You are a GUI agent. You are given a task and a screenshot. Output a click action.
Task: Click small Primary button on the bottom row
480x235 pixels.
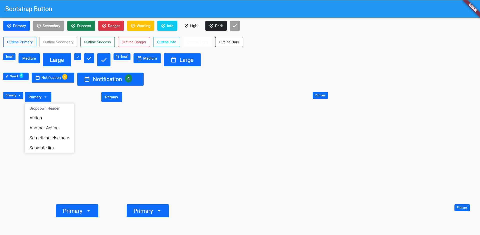tap(462, 208)
